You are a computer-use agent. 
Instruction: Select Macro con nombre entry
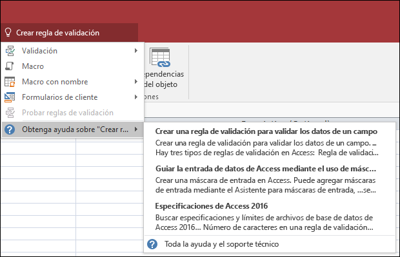tap(72, 82)
